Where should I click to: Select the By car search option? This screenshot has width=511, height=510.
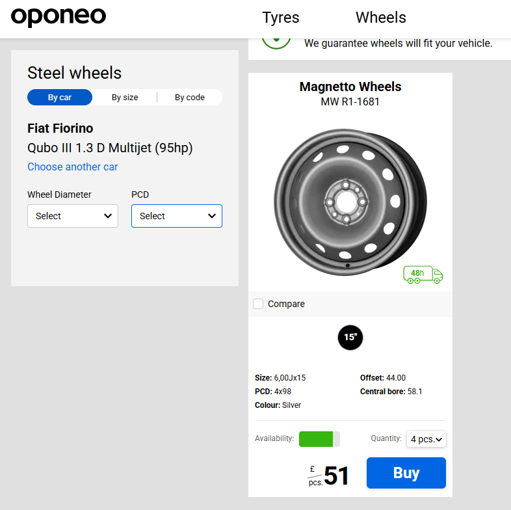coord(60,98)
